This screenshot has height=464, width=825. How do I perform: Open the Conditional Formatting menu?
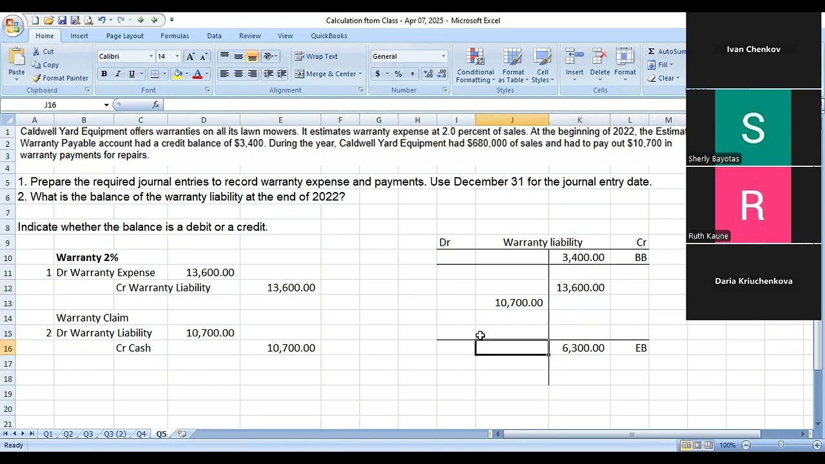pyautogui.click(x=475, y=65)
